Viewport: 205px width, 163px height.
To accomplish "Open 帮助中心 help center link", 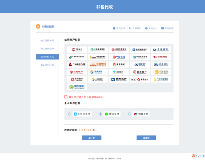I will point(151,28).
